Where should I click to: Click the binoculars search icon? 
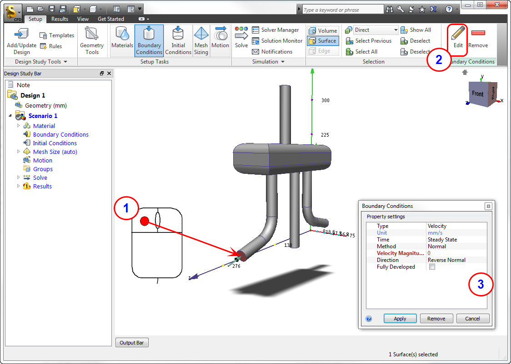click(x=390, y=10)
